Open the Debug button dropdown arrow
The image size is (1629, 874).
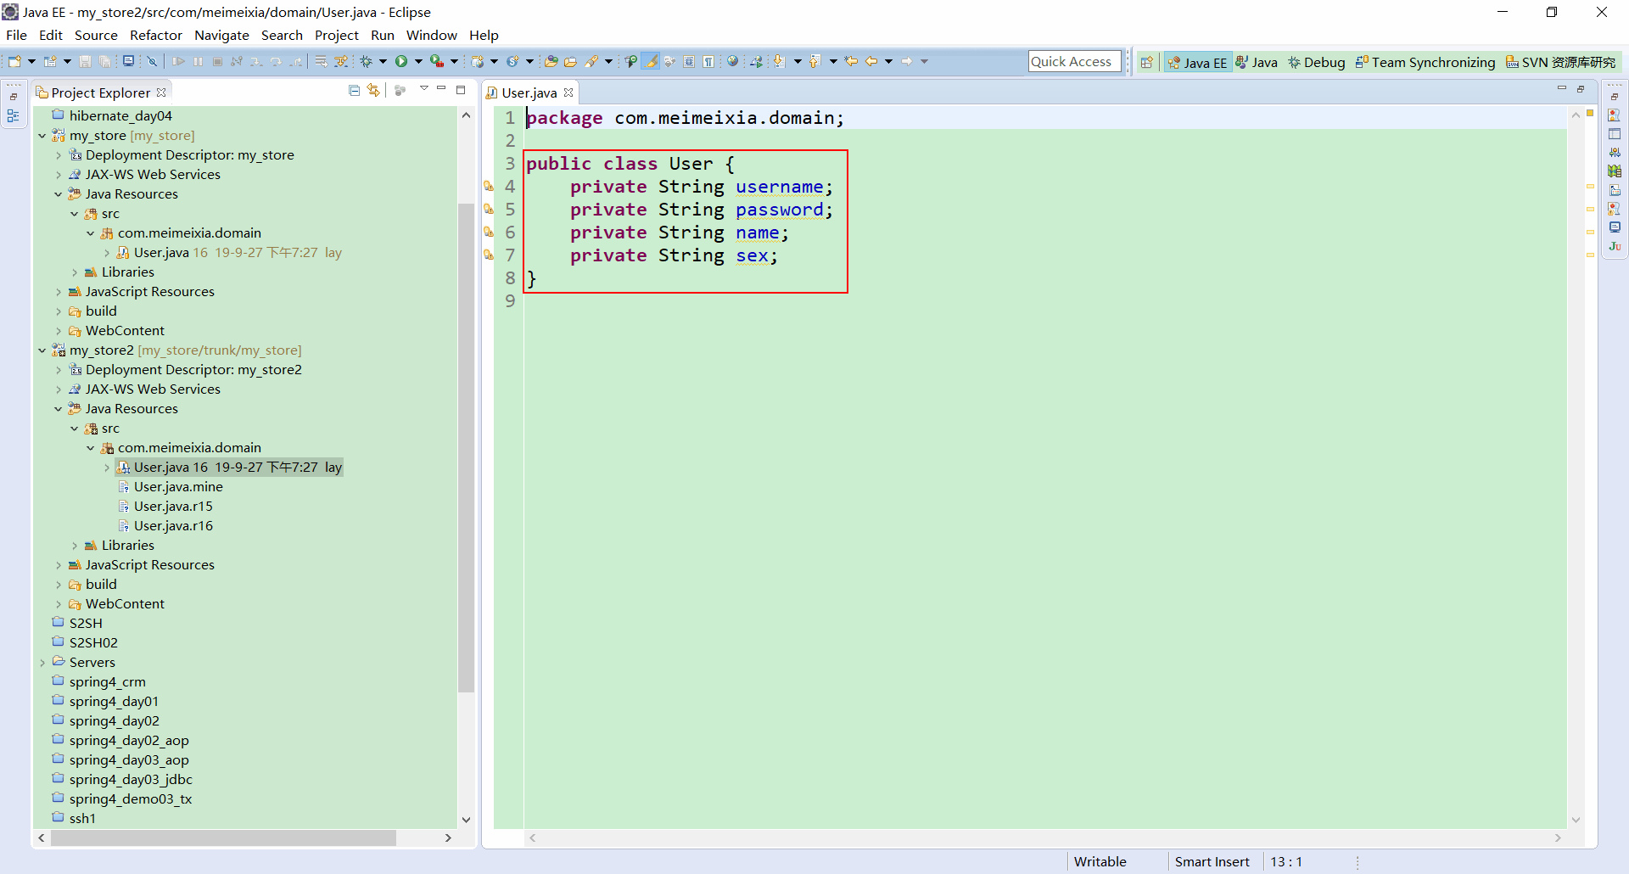pyautogui.click(x=383, y=61)
